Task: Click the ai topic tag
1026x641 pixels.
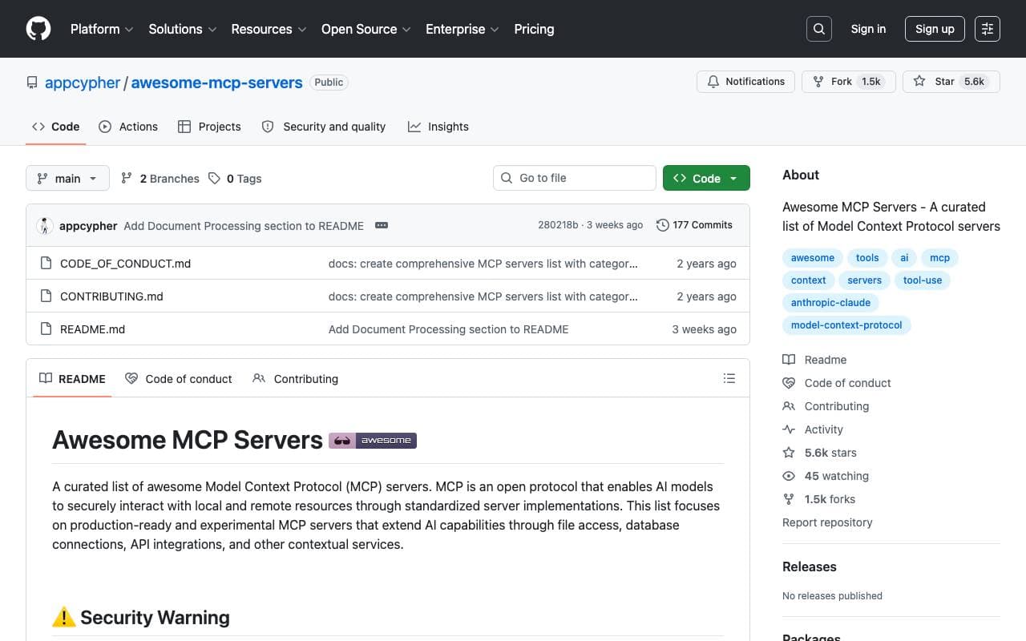Action: tap(904, 258)
